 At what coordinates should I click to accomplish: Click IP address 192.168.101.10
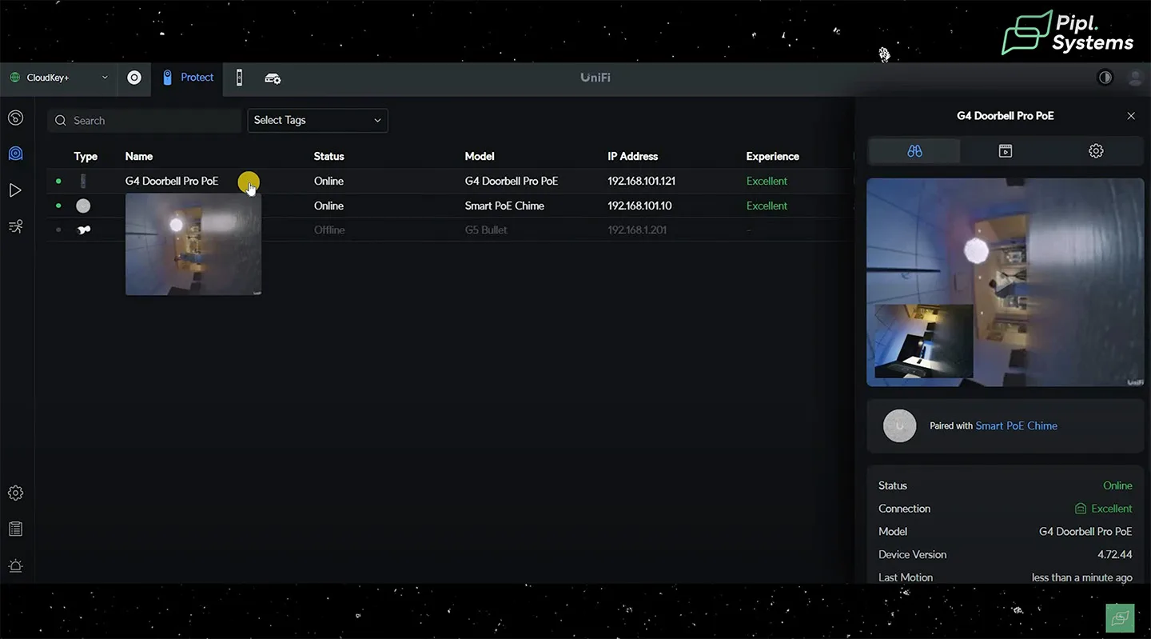tap(639, 206)
